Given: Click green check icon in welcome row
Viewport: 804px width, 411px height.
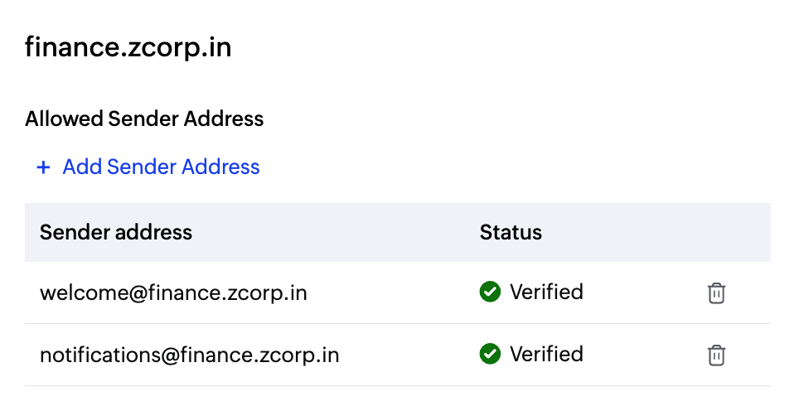Looking at the screenshot, I should [x=490, y=293].
